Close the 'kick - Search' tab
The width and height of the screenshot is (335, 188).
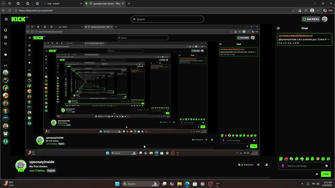(81, 4)
